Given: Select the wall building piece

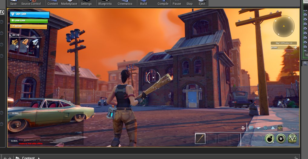Looking at the screenshot, I should point(251,128).
